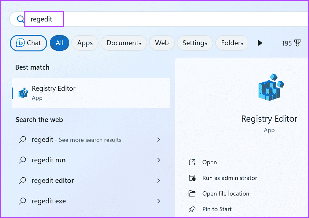This screenshot has height=218, width=309.
Task: Show more filters with the arrow button
Action: click(260, 43)
